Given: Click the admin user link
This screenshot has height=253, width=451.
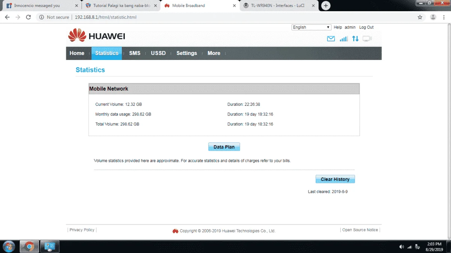Looking at the screenshot, I should [x=350, y=27].
